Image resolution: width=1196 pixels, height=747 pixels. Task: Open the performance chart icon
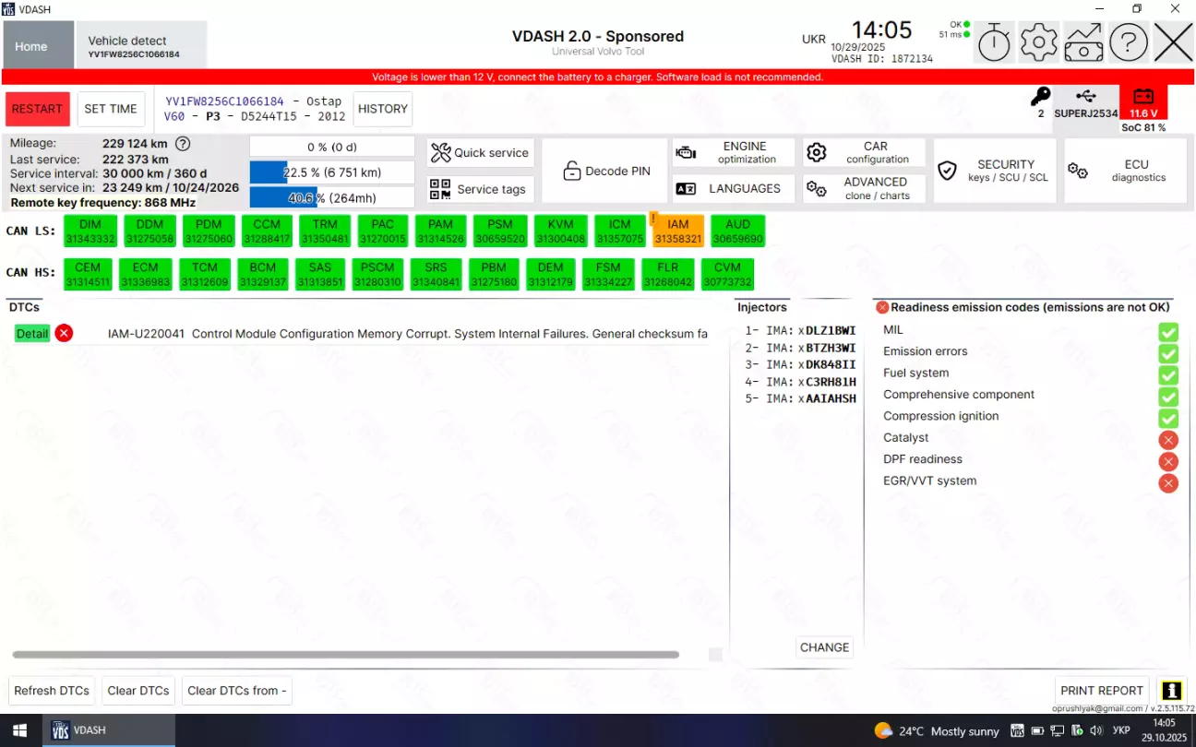point(1083,42)
